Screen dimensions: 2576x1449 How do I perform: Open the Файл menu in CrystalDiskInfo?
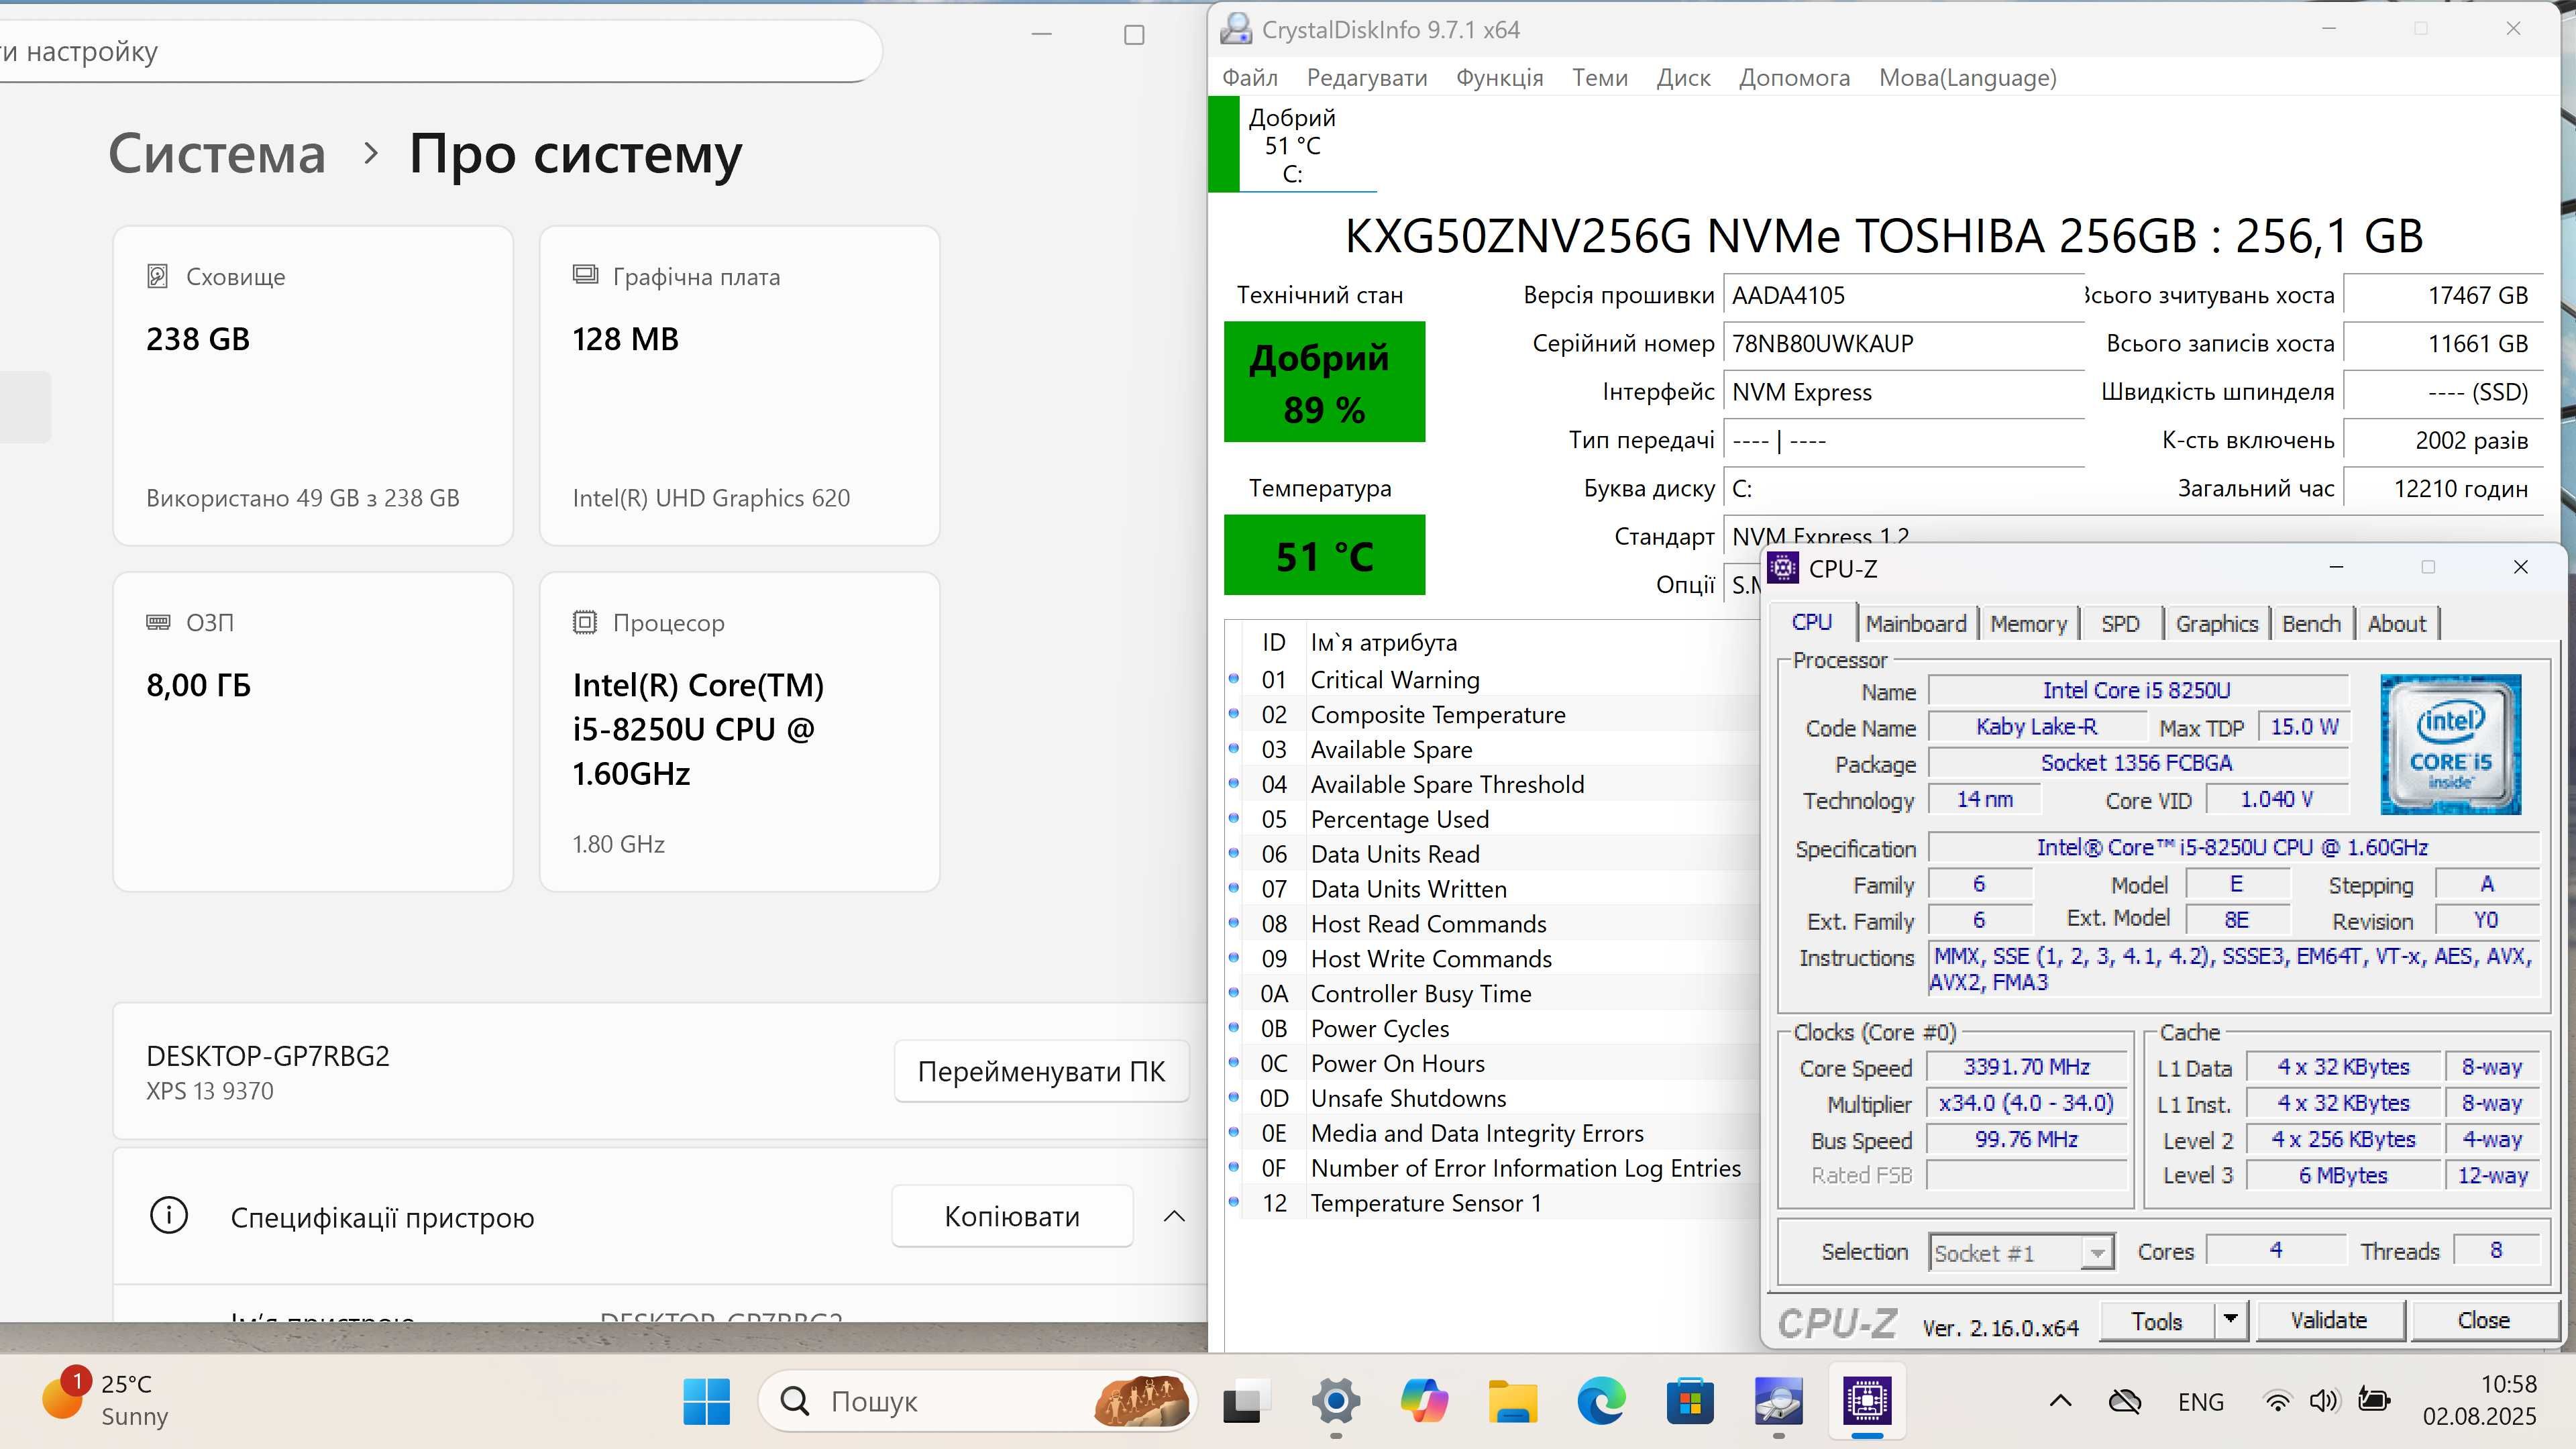(x=1250, y=78)
